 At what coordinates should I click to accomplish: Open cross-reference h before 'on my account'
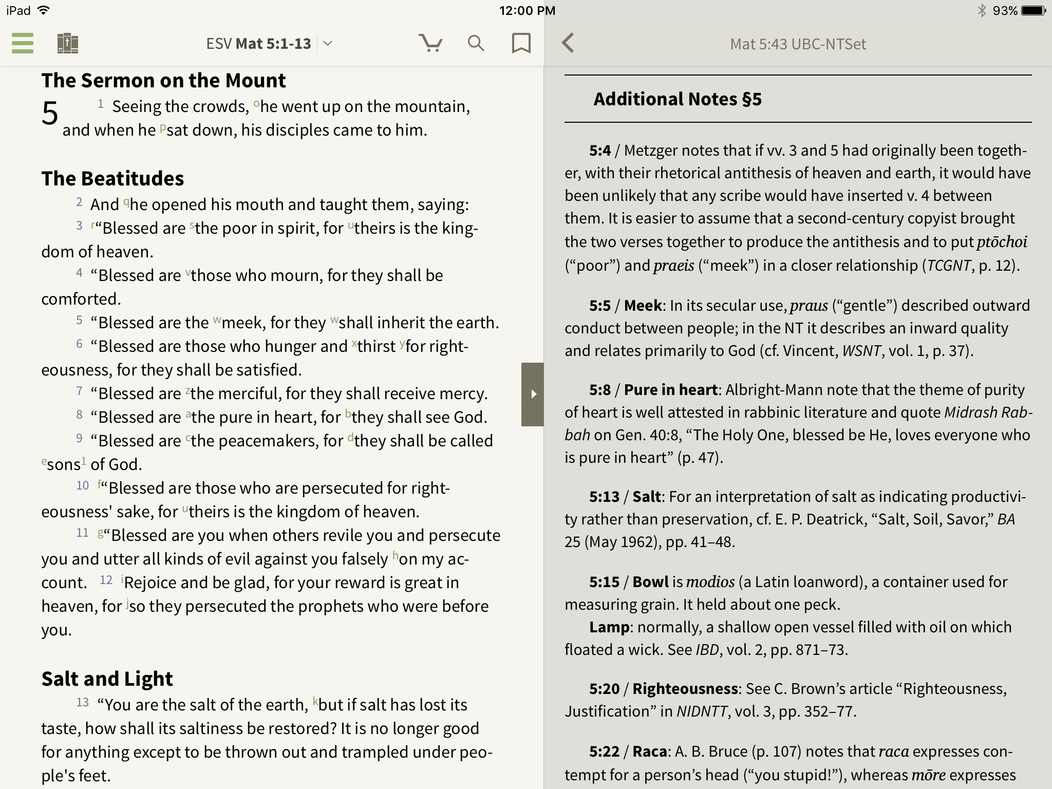tap(395, 555)
